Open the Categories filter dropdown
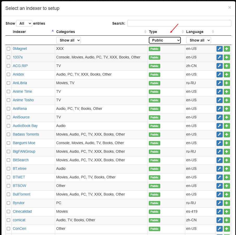 tap(68, 40)
